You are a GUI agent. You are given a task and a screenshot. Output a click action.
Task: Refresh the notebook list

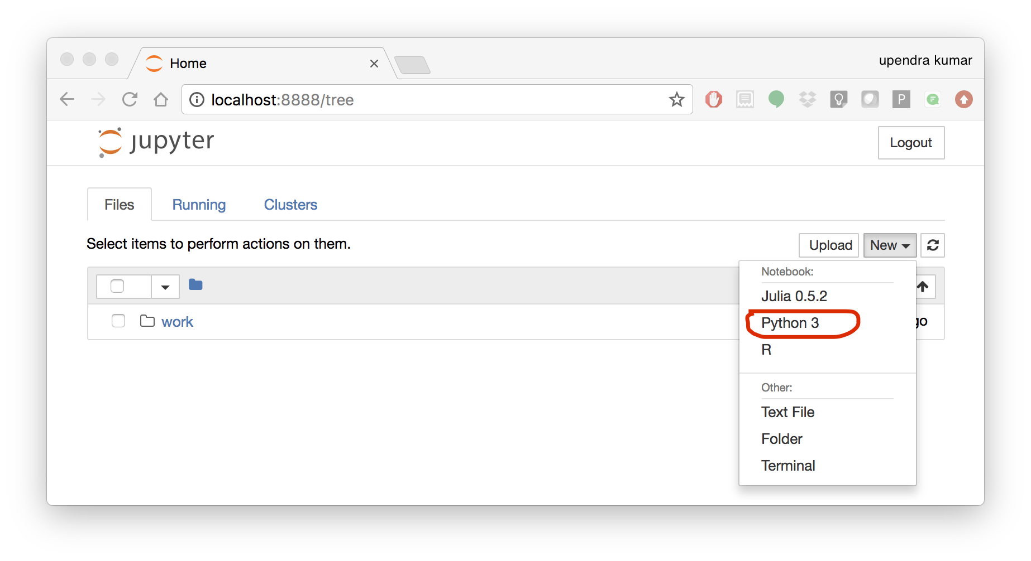coord(933,245)
